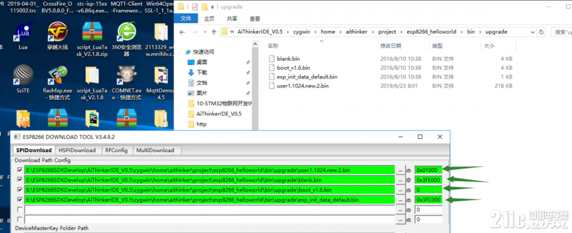Click the Explorer search box
The height and width of the screenshot is (233, 572).
click(x=561, y=32)
